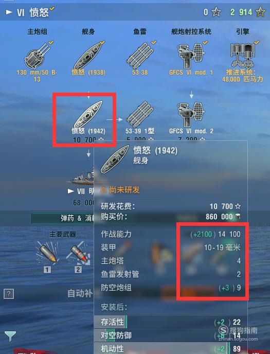
Task: Click the tier VII destroyer ship thumbnail
Action: 80,177
